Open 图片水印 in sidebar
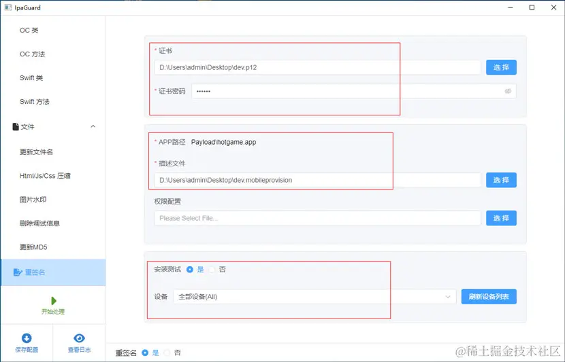 pyautogui.click(x=33, y=200)
